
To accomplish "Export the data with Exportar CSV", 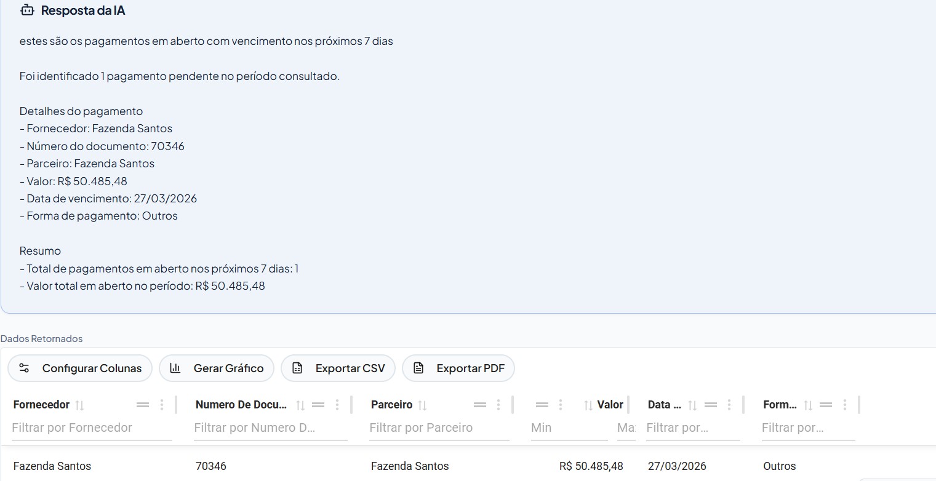I will (338, 368).
